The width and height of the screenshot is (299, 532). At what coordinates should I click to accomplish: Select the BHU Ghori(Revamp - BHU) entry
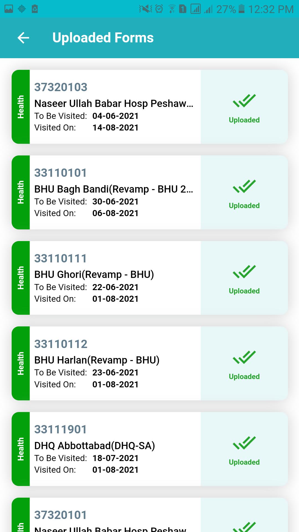coord(150,278)
